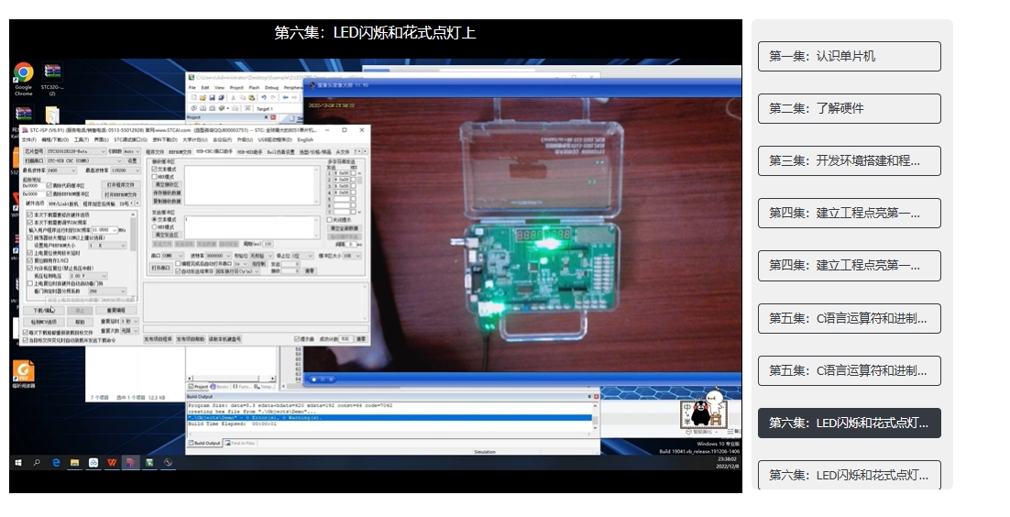The image size is (1010, 517).
Task: Click Keil Open file toolbar icon
Action: [x=203, y=98]
